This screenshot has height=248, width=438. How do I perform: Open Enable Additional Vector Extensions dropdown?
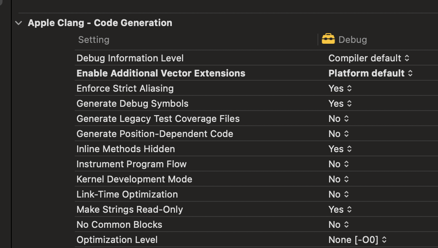[x=370, y=73]
